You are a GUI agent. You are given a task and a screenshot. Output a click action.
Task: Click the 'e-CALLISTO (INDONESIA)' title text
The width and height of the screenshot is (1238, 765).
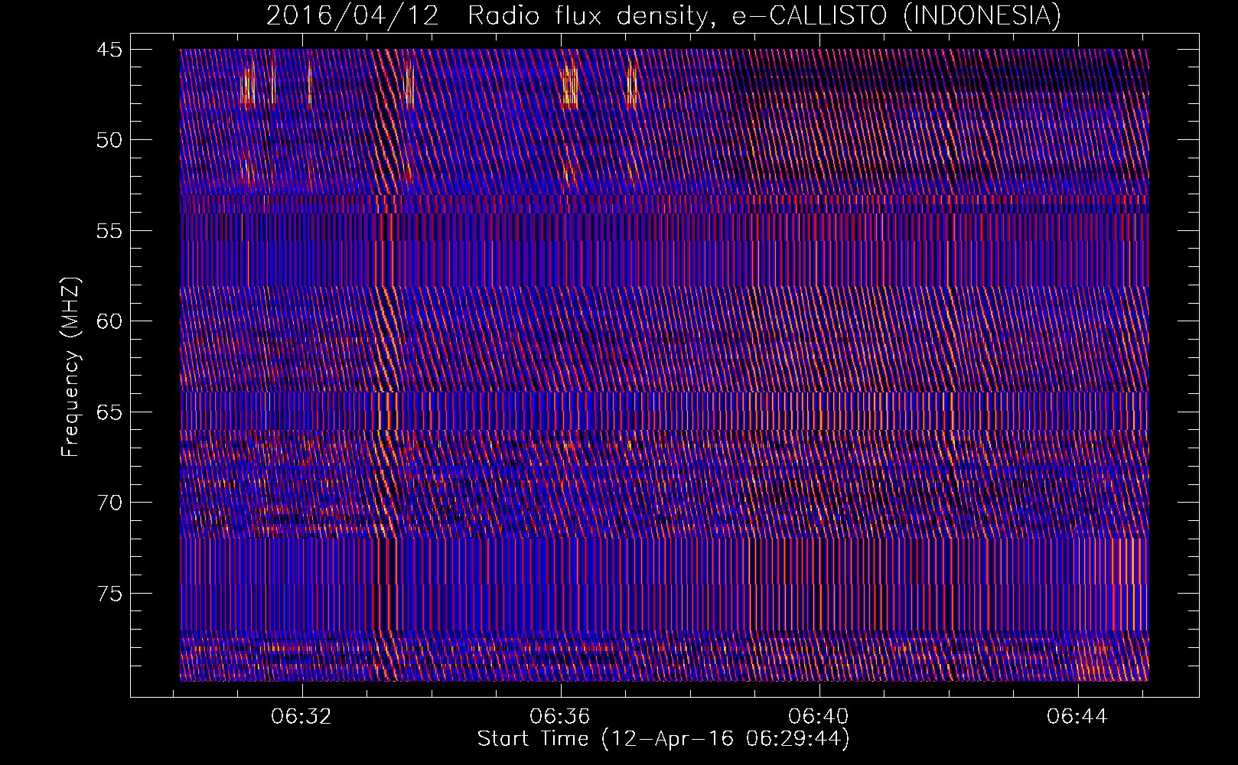[x=897, y=15]
